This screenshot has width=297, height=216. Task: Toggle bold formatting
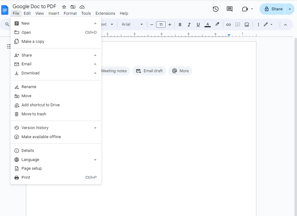pyautogui.click(x=180, y=24)
